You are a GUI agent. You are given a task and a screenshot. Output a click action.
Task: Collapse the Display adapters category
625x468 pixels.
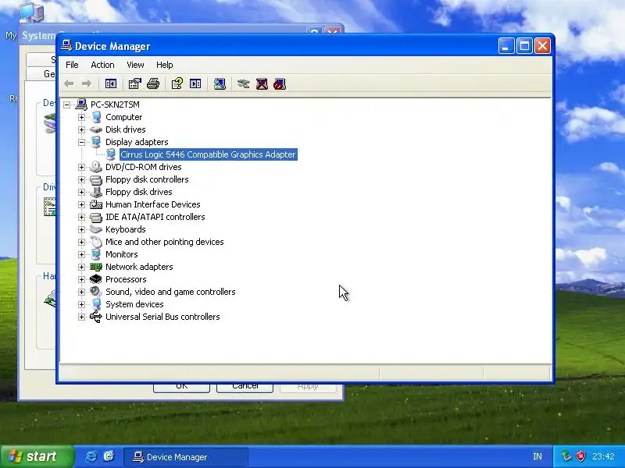tap(81, 142)
